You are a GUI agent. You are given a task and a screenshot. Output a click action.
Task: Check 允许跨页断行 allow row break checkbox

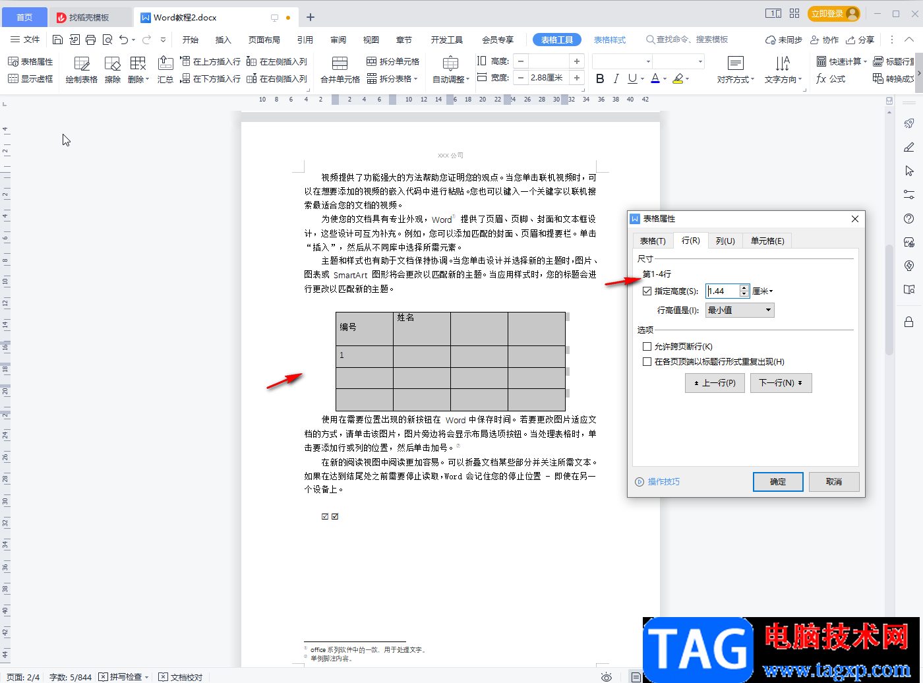coord(647,346)
